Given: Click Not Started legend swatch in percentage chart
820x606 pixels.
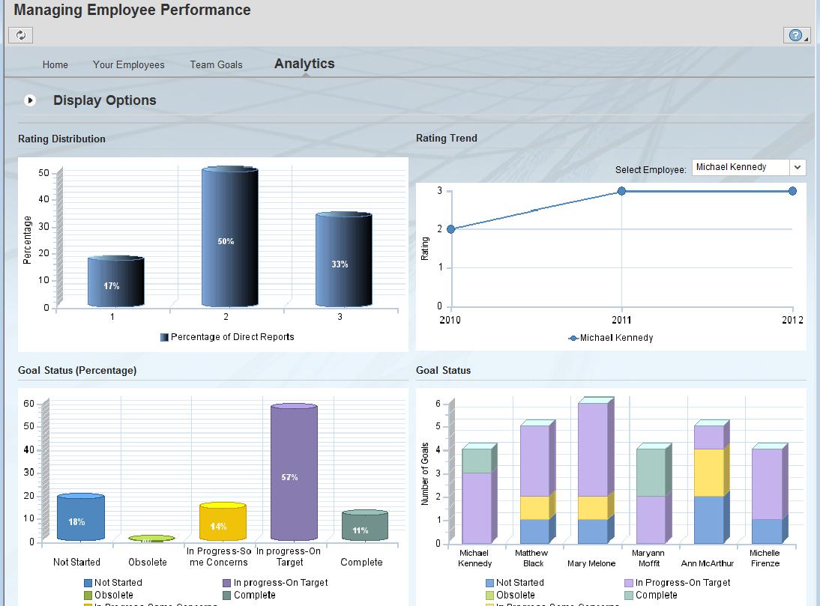Looking at the screenshot, I should coord(88,583).
